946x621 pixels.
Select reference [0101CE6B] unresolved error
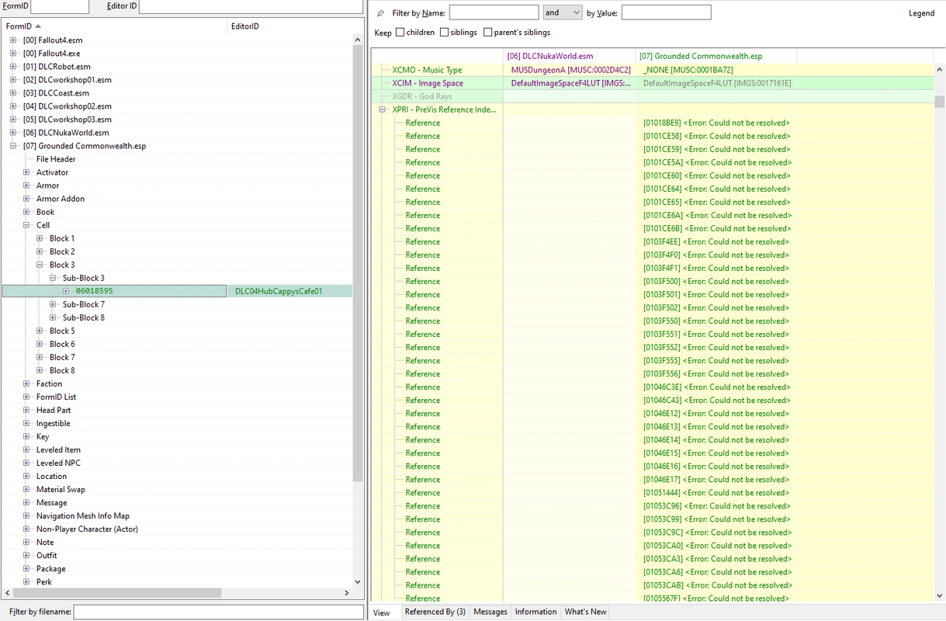pyautogui.click(x=716, y=228)
